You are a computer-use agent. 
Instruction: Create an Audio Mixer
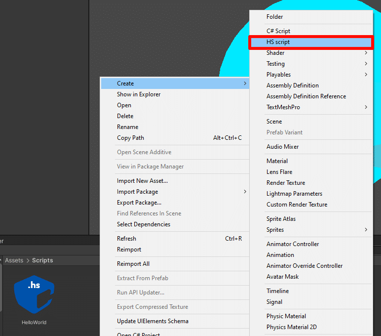pos(311,147)
